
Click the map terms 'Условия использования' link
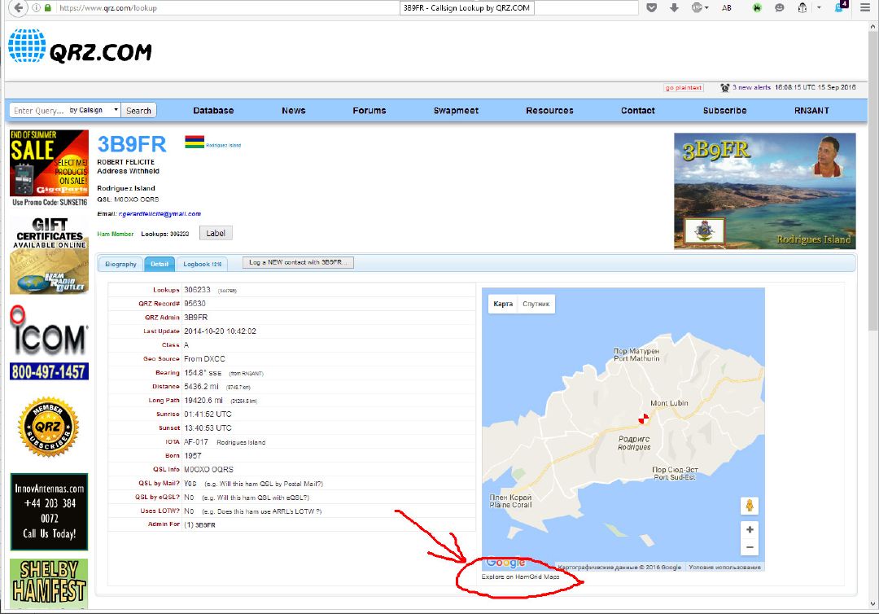[x=724, y=568]
